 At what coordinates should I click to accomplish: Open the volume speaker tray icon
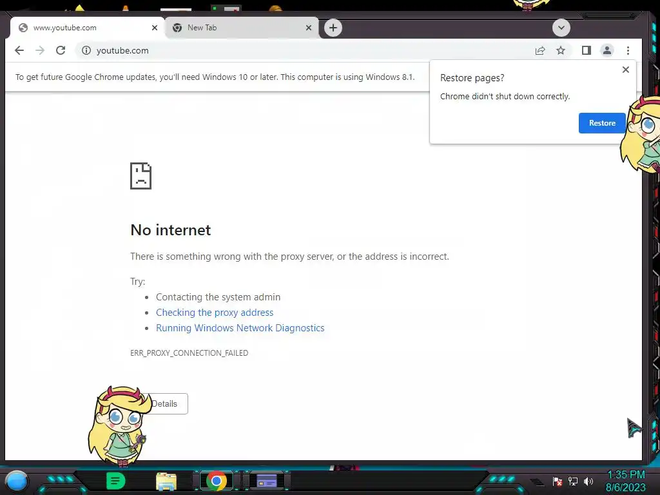588,481
